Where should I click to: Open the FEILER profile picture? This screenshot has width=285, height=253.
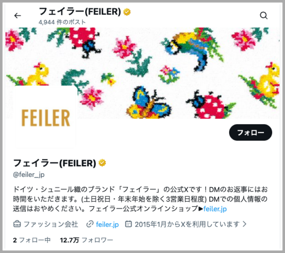point(46,118)
